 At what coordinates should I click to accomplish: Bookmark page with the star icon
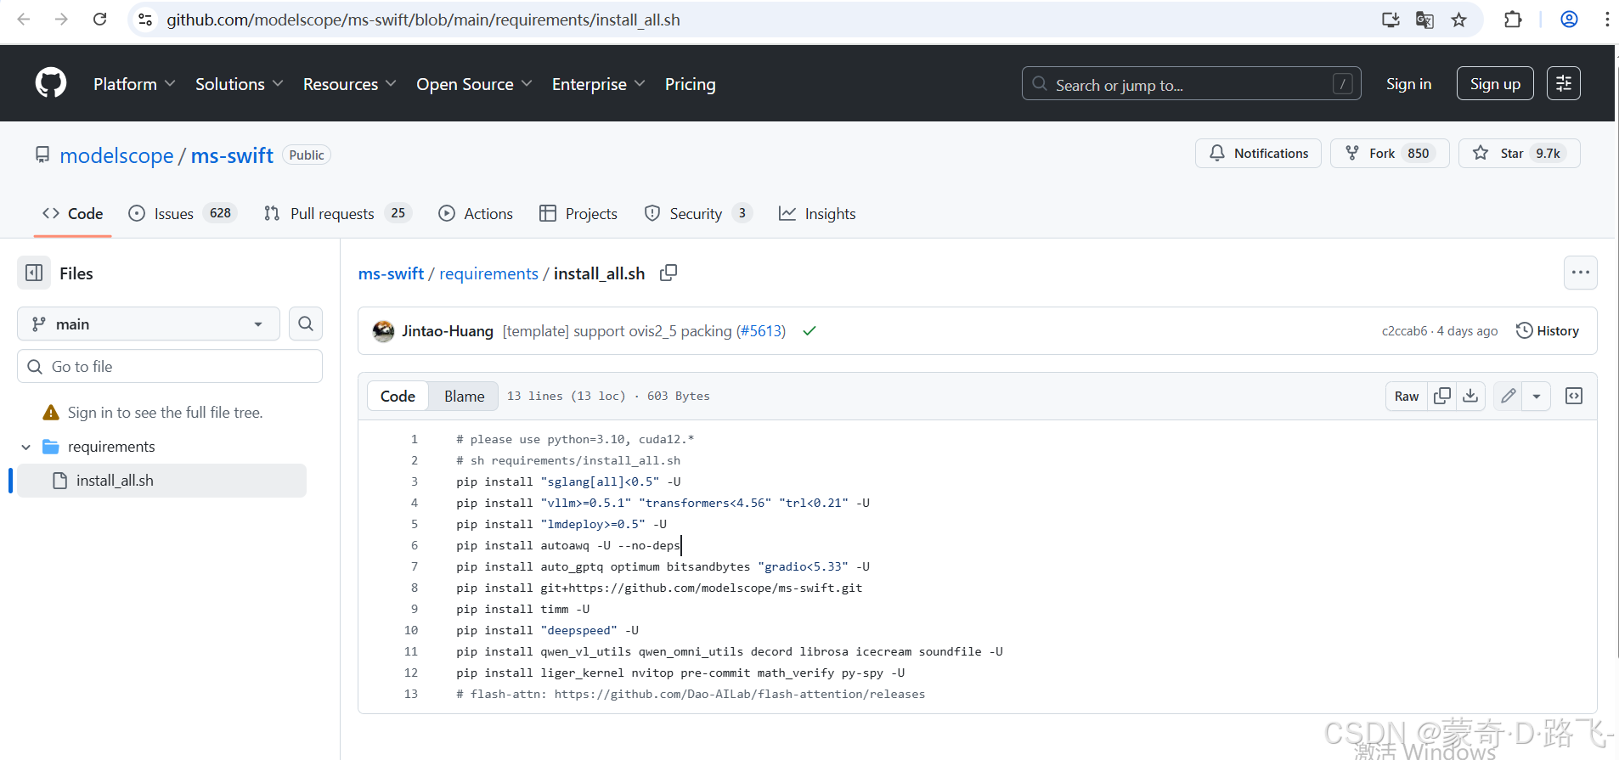click(1458, 20)
